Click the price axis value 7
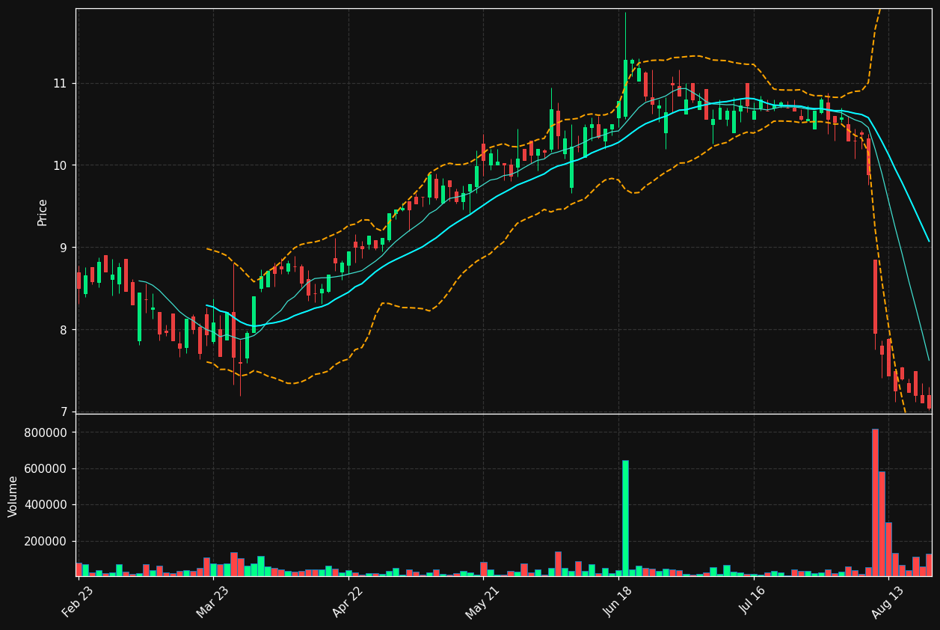Viewport: 940px width, 630px height. pos(63,412)
